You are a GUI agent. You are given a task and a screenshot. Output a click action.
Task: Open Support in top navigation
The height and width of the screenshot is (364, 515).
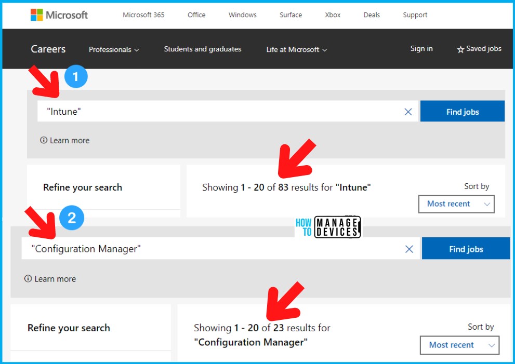point(415,15)
